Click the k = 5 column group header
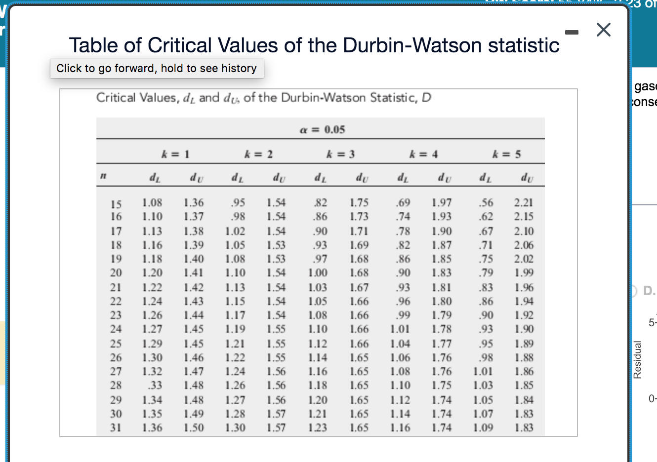 (x=506, y=154)
